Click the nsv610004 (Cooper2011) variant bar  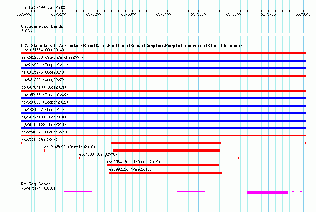[x=163, y=68]
